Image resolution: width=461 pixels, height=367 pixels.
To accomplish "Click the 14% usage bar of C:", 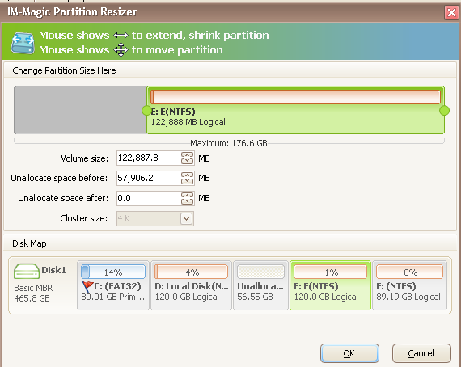I will click(x=113, y=272).
